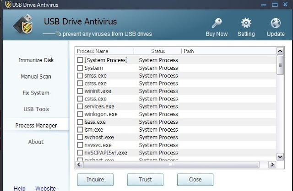This screenshot has height=191, width=293.
Task: Click the title bar shield icon
Action: click(8, 5)
